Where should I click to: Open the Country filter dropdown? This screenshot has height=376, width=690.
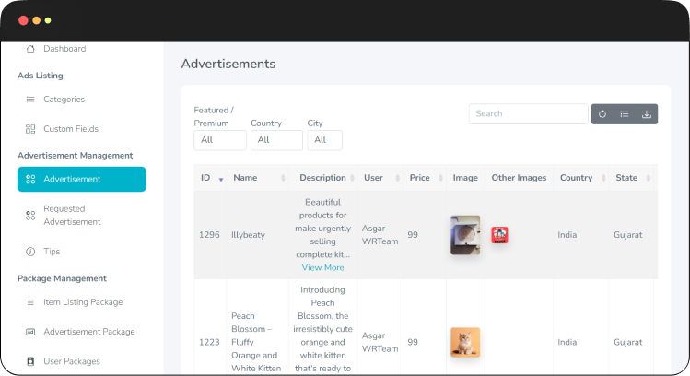pyautogui.click(x=276, y=140)
